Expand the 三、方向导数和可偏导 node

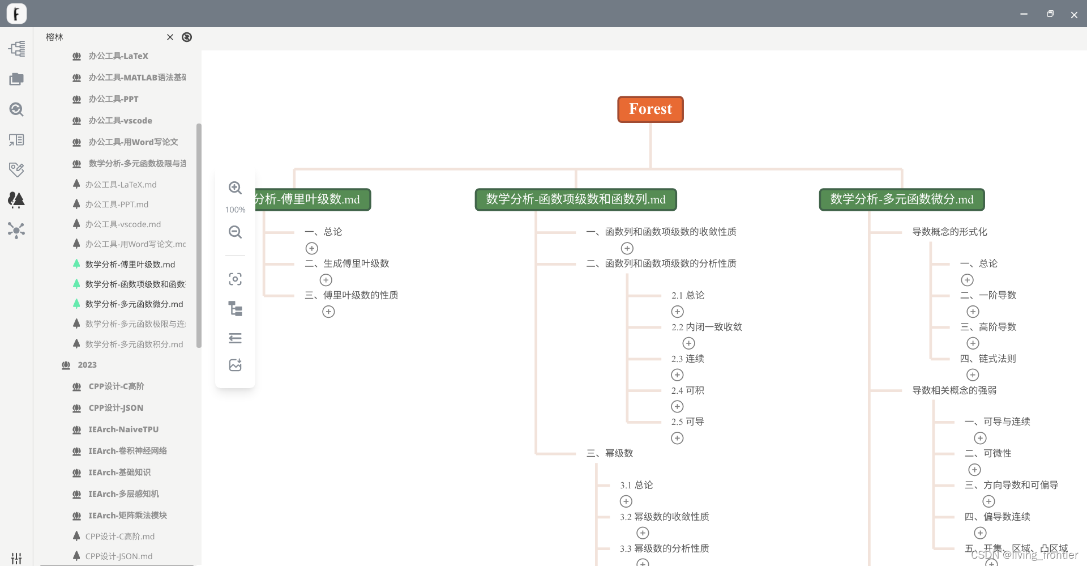tap(989, 501)
